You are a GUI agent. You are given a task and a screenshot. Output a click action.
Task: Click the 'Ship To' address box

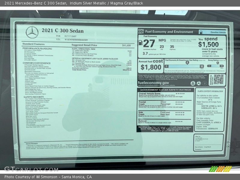coord(208,142)
